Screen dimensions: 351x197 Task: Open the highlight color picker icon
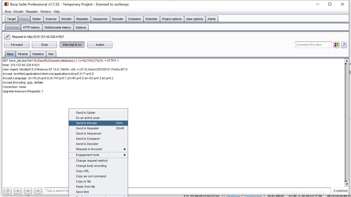[x=336, y=45]
